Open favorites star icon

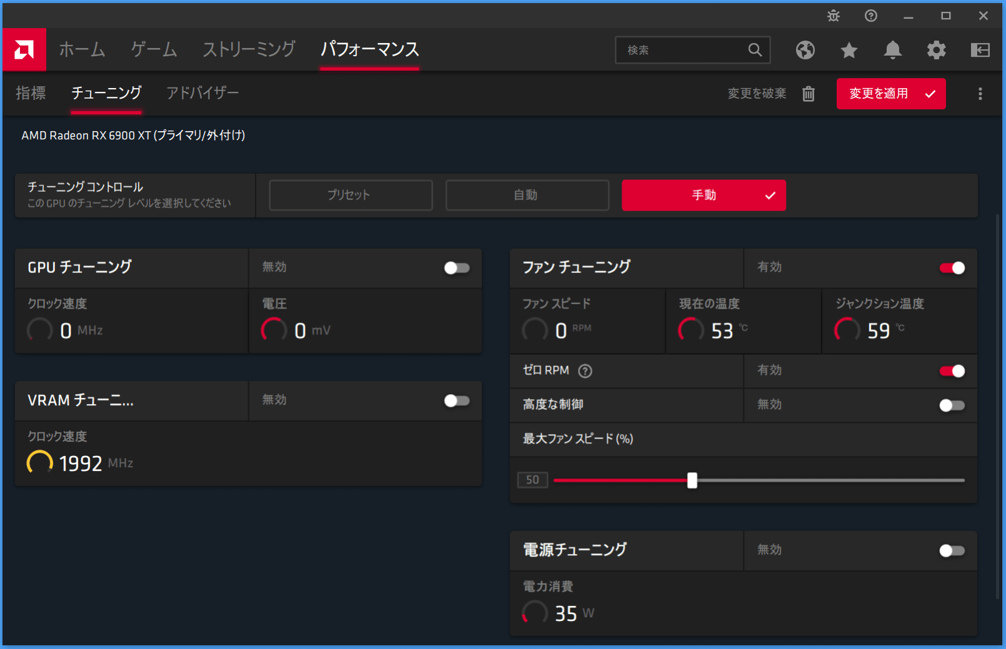pyautogui.click(x=849, y=50)
